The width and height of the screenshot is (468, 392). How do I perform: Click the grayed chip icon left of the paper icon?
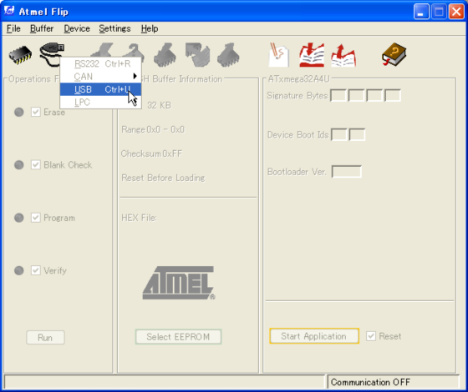point(228,55)
